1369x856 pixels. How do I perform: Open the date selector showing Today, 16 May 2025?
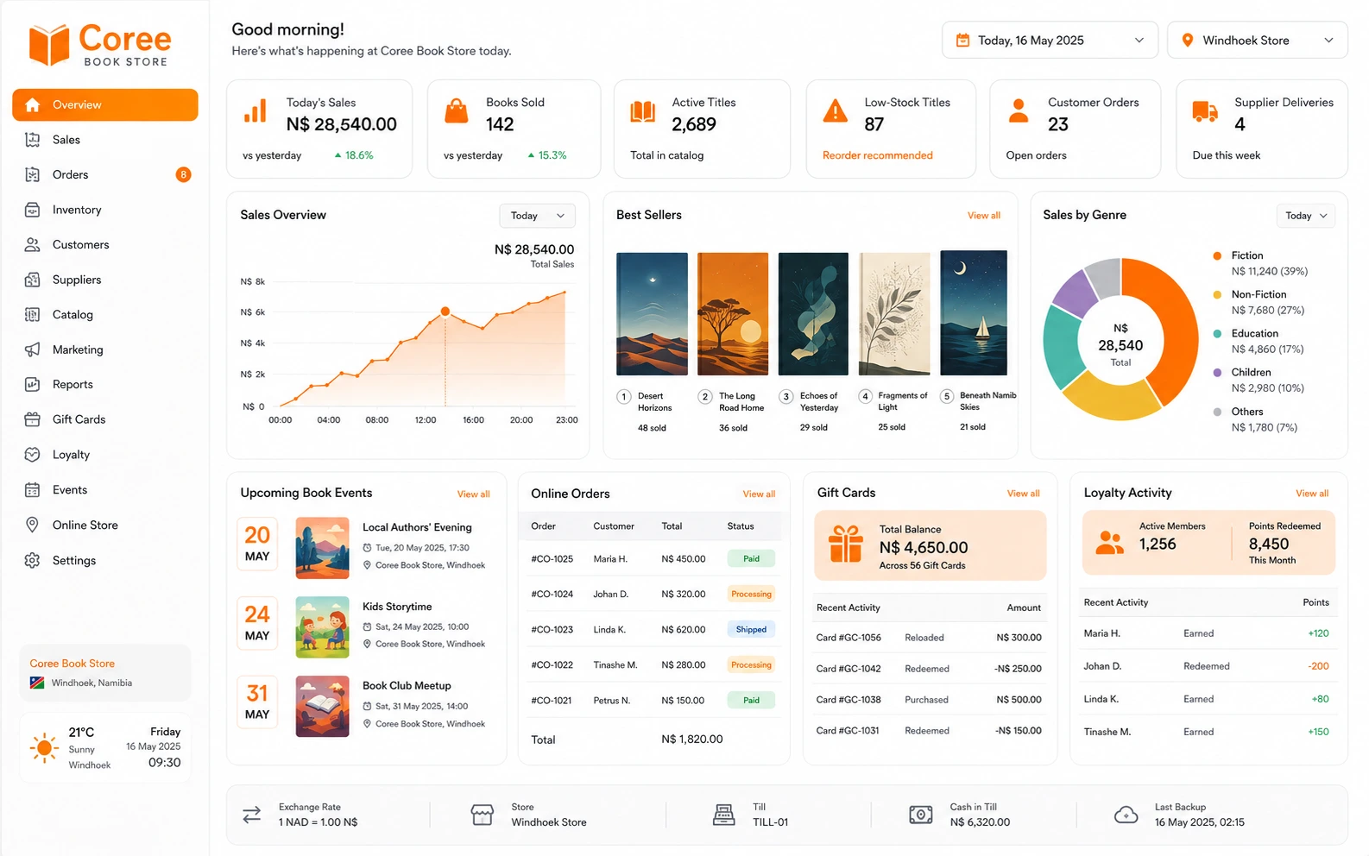1050,41
